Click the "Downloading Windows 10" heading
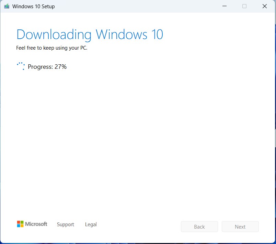The image size is (276, 244). coord(90,35)
